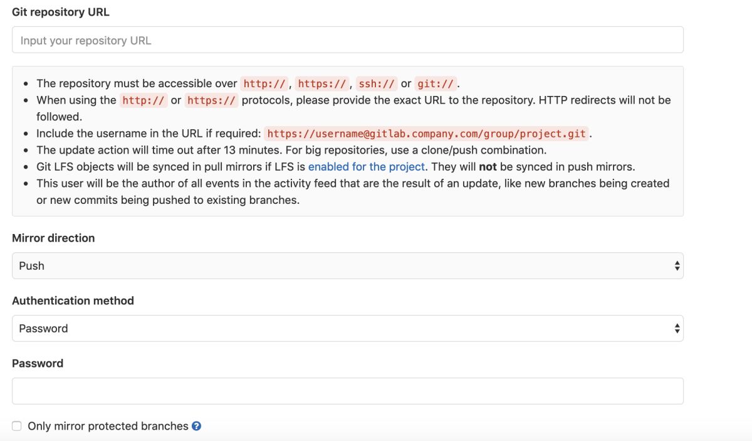
Task: Click the 'Mirror direction' field label
Action: click(x=53, y=238)
